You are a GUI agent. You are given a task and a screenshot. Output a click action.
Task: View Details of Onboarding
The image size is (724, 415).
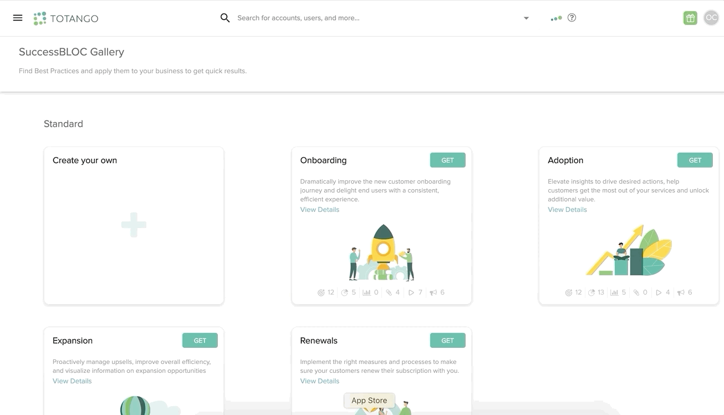coord(320,210)
